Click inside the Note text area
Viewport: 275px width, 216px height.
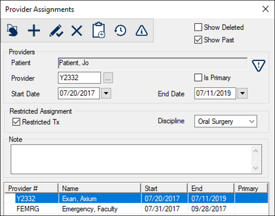[x=131, y=159]
